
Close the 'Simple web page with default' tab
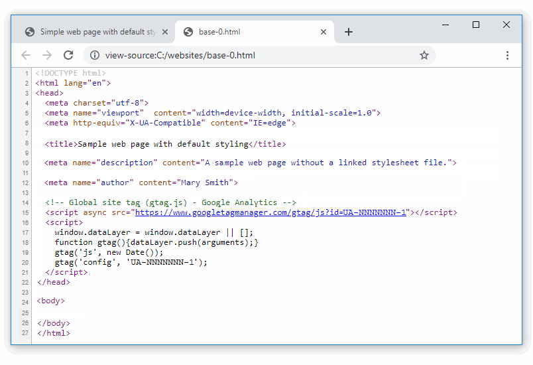click(x=165, y=32)
